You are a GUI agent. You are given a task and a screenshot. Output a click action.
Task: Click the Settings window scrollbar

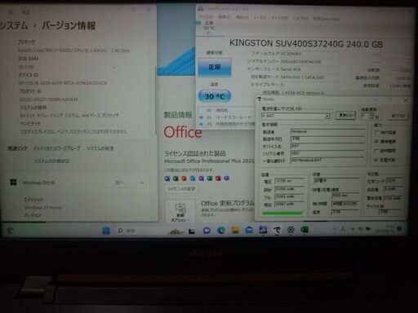(x=156, y=100)
